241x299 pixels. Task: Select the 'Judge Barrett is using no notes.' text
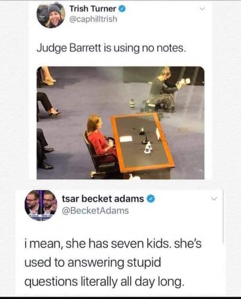click(112, 48)
